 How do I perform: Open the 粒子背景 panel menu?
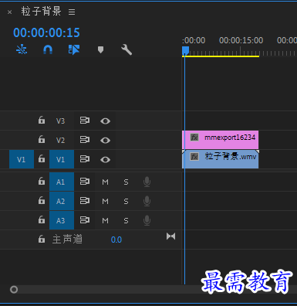coord(72,12)
